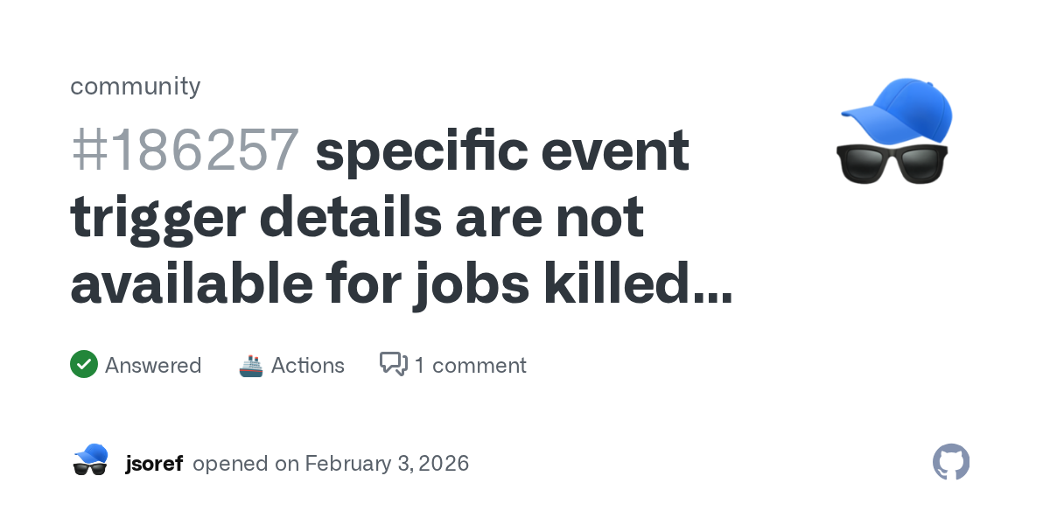This screenshot has width=1050, height=525.
Task: Click the GitHub Octocat logo
Action: click(x=951, y=462)
